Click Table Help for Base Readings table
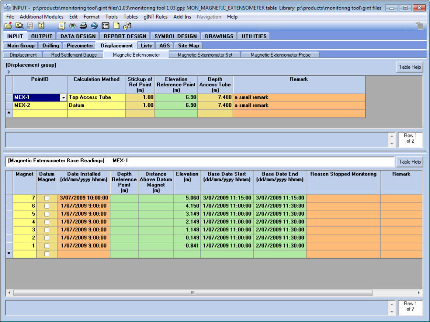The height and width of the screenshot is (322, 430). (409, 162)
